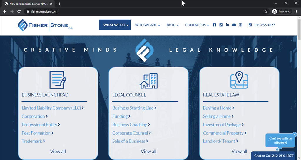This screenshot has height=160, width=301.
Task: Expand the What We Do menu
Action: tap(115, 25)
